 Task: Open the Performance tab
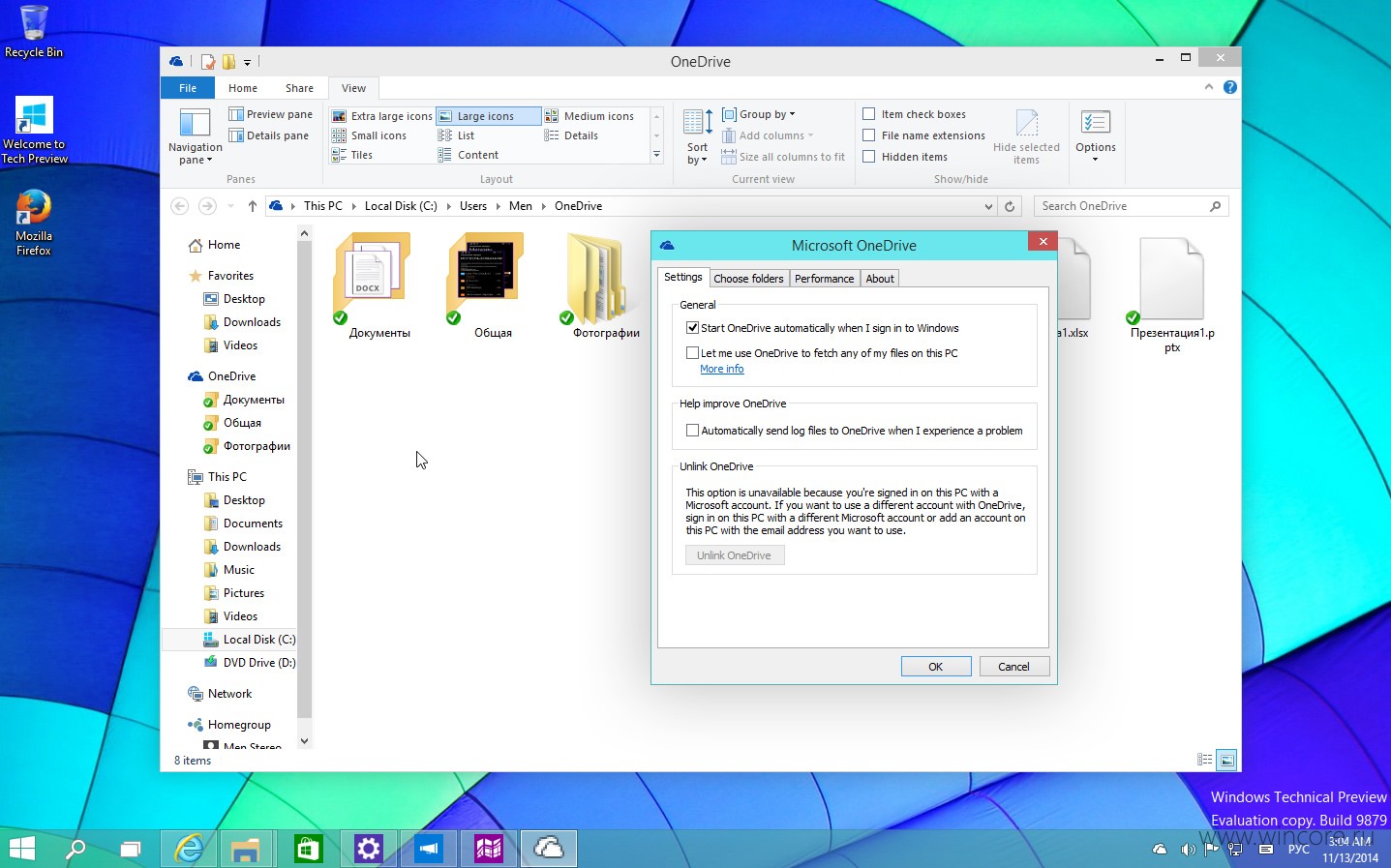tap(824, 279)
